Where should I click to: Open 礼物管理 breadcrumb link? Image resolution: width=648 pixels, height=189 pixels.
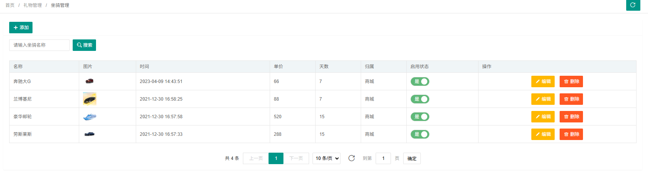(x=33, y=5)
